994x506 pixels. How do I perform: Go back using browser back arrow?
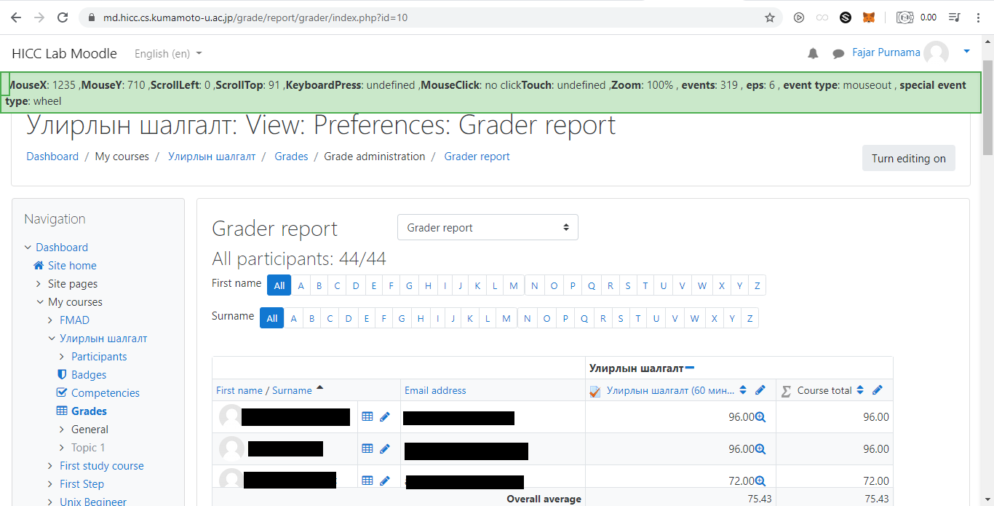[16, 17]
